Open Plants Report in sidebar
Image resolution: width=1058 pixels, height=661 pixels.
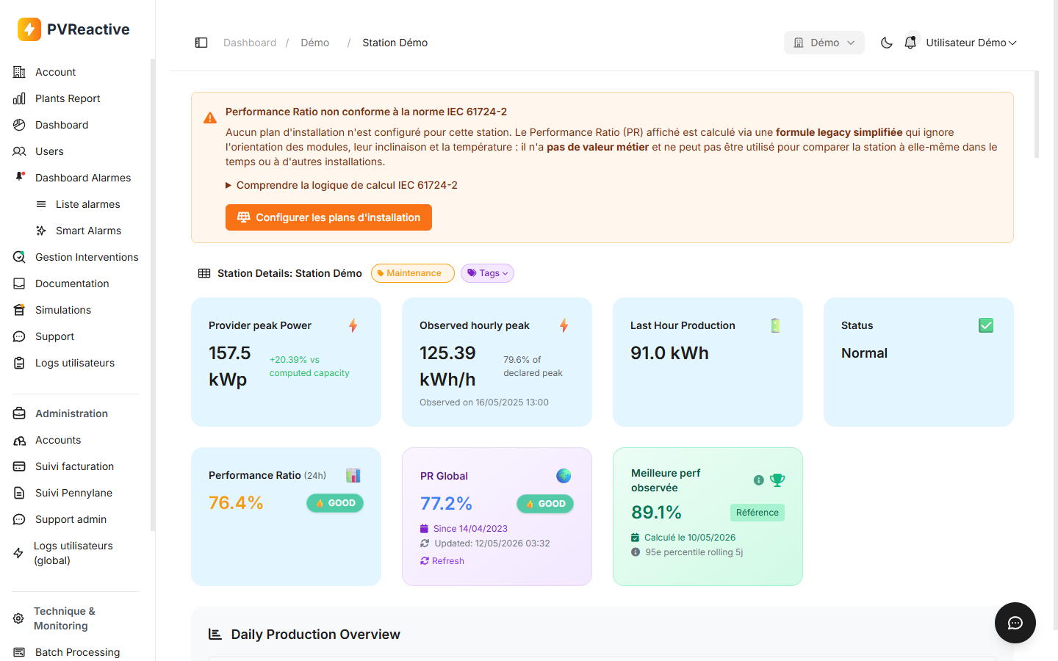click(x=68, y=98)
